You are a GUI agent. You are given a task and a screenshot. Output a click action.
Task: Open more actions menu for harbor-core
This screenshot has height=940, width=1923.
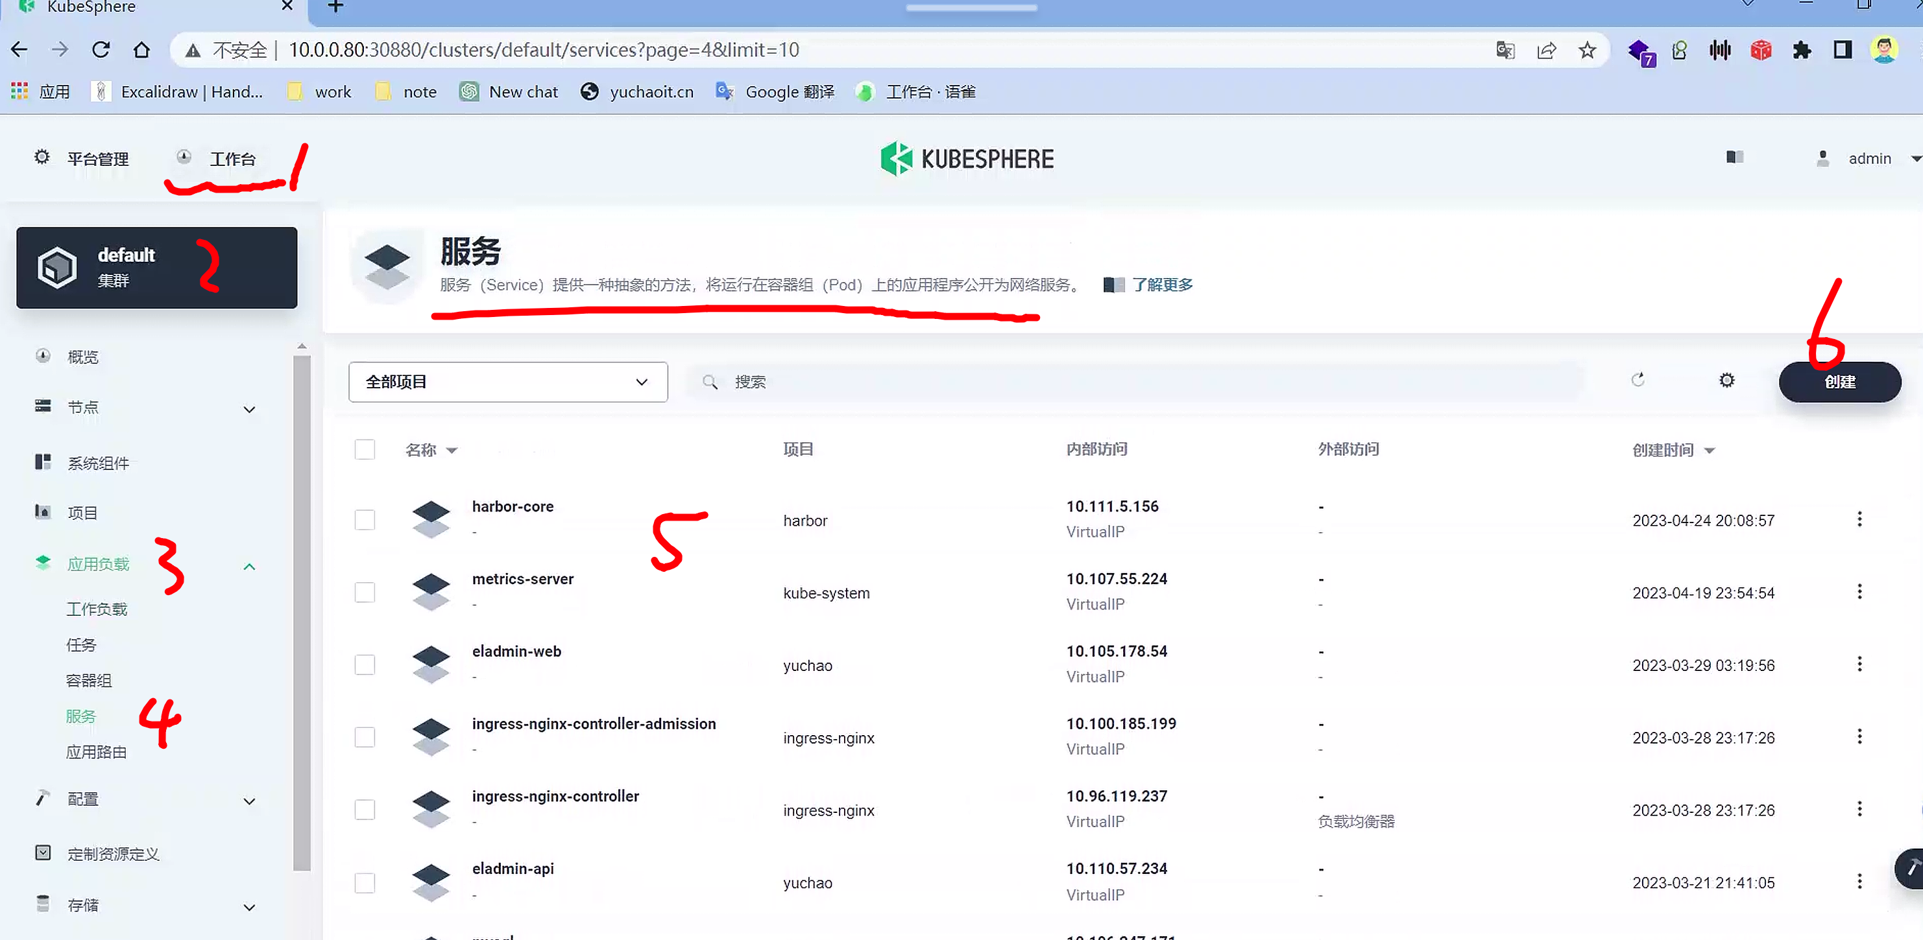pos(1859,519)
